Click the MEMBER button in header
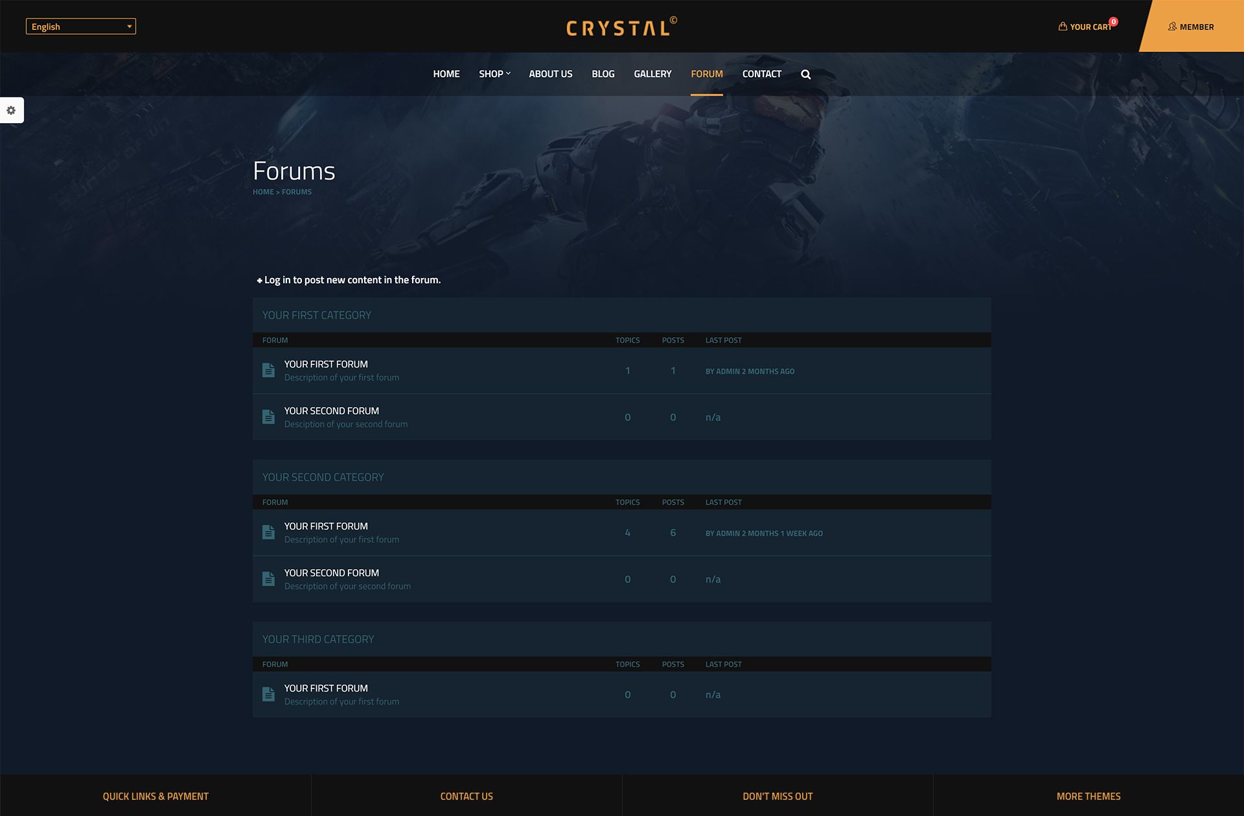 (x=1190, y=25)
